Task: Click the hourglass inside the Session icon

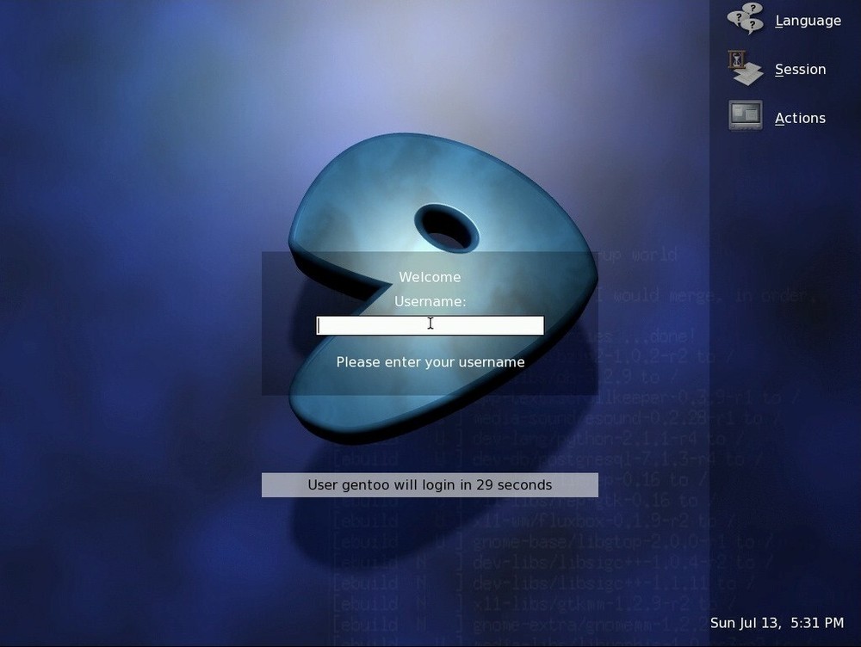Action: 735,60
